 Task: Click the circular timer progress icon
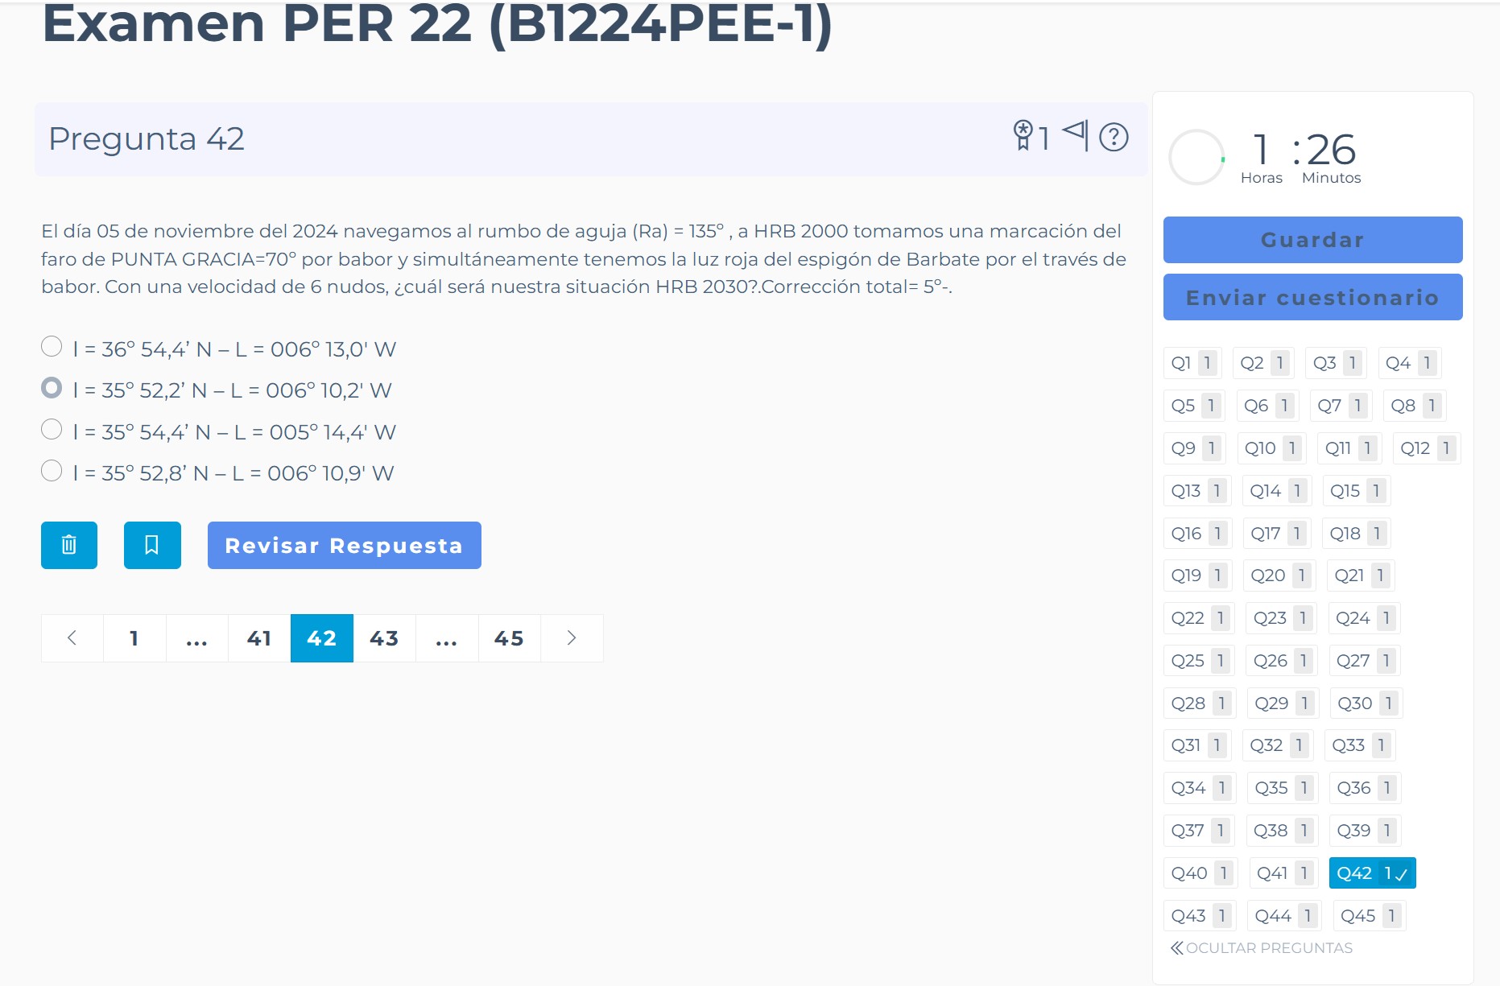pos(1196,157)
